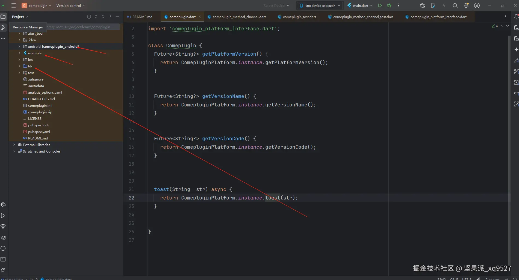Open editor tabs options menu
The image size is (519, 280).
coord(506,17)
